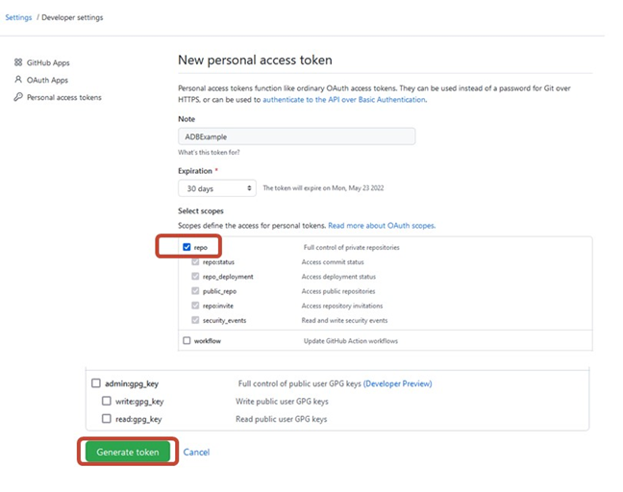Toggle the repo:status checkbox
Viewport: 623px width, 492px height.
pos(196,261)
